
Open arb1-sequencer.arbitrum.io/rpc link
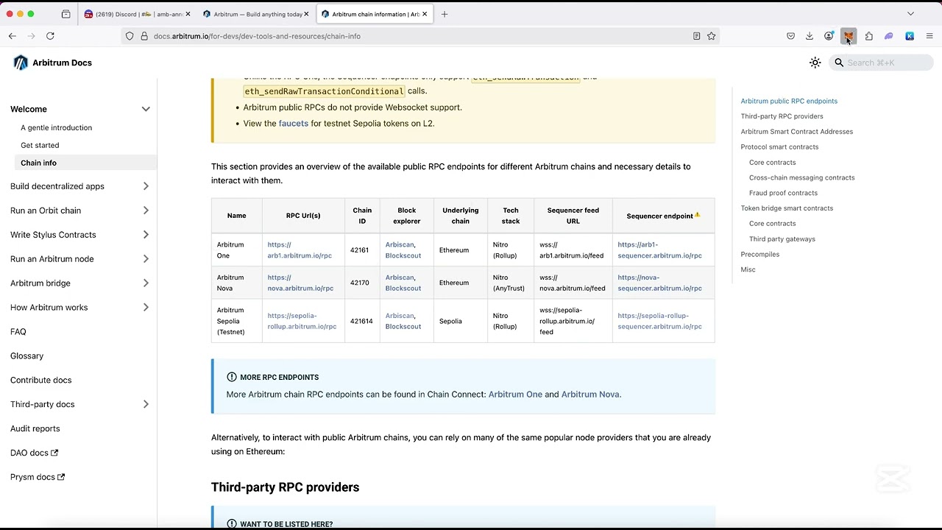tap(659, 250)
